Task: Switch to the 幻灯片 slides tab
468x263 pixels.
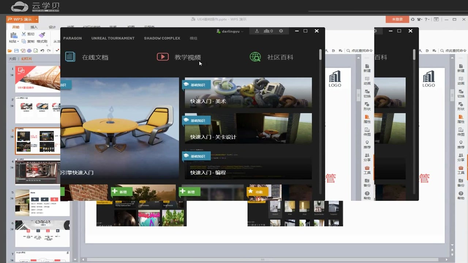Action: coord(26,59)
